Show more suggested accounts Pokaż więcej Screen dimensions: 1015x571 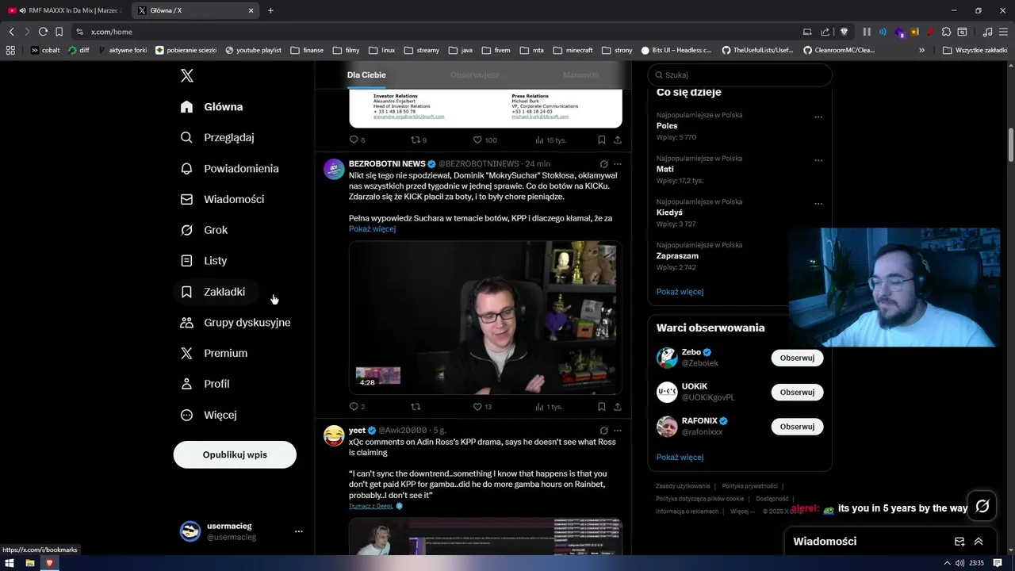tap(680, 458)
